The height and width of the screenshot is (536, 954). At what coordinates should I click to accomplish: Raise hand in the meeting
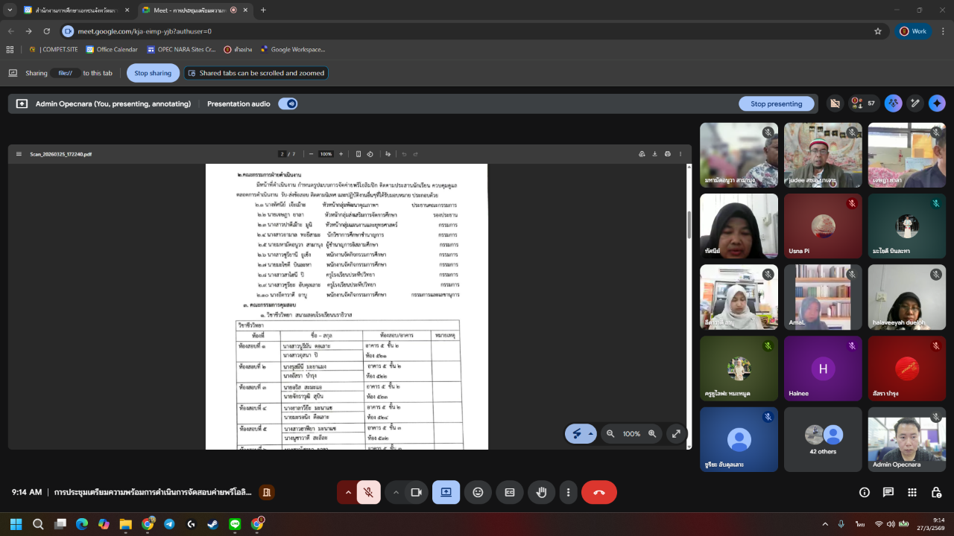coord(542,492)
